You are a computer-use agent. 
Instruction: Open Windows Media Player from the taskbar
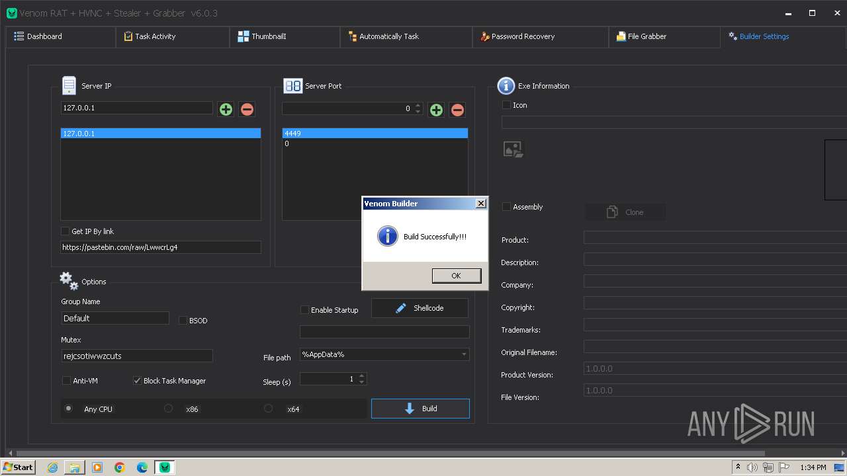coord(97,467)
